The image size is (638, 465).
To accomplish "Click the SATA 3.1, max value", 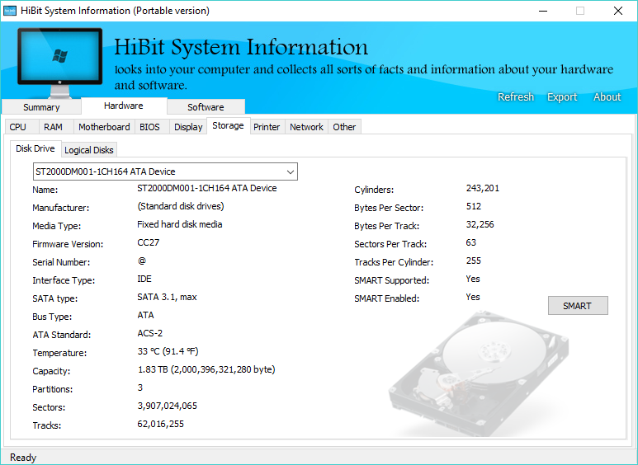I will [x=167, y=297].
